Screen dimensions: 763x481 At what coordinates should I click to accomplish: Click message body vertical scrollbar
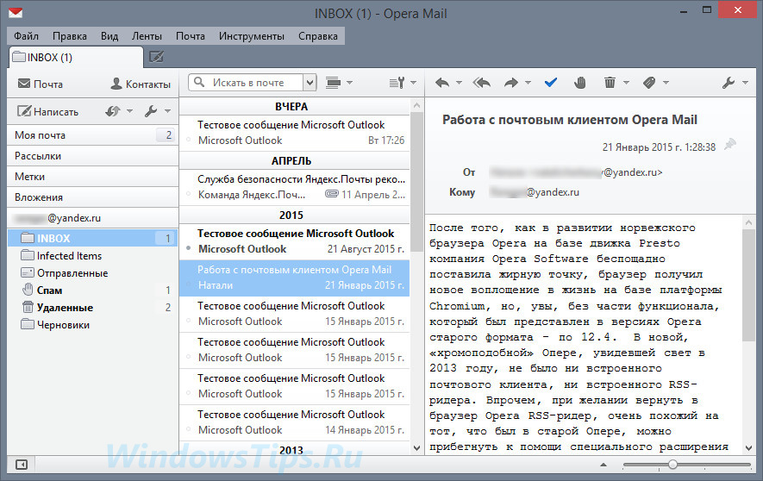coord(748,284)
